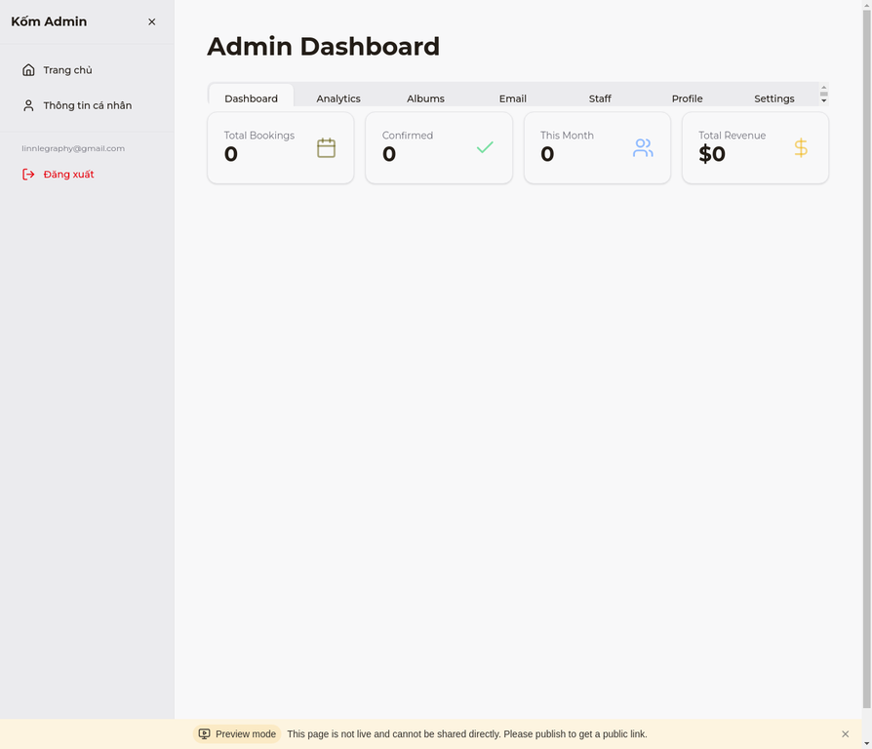Go to the Staff tab
Image resolution: width=872 pixels, height=749 pixels.
600,99
